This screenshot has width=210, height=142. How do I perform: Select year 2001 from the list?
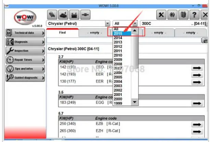click(122, 95)
